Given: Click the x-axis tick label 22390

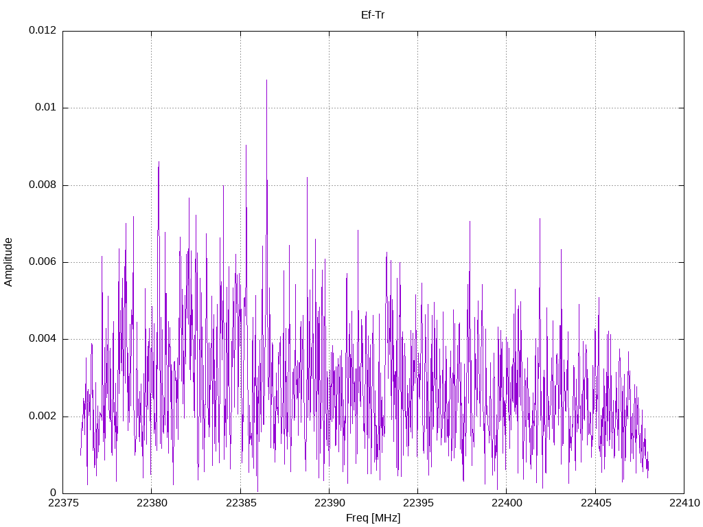Looking at the screenshot, I should 329,503.
